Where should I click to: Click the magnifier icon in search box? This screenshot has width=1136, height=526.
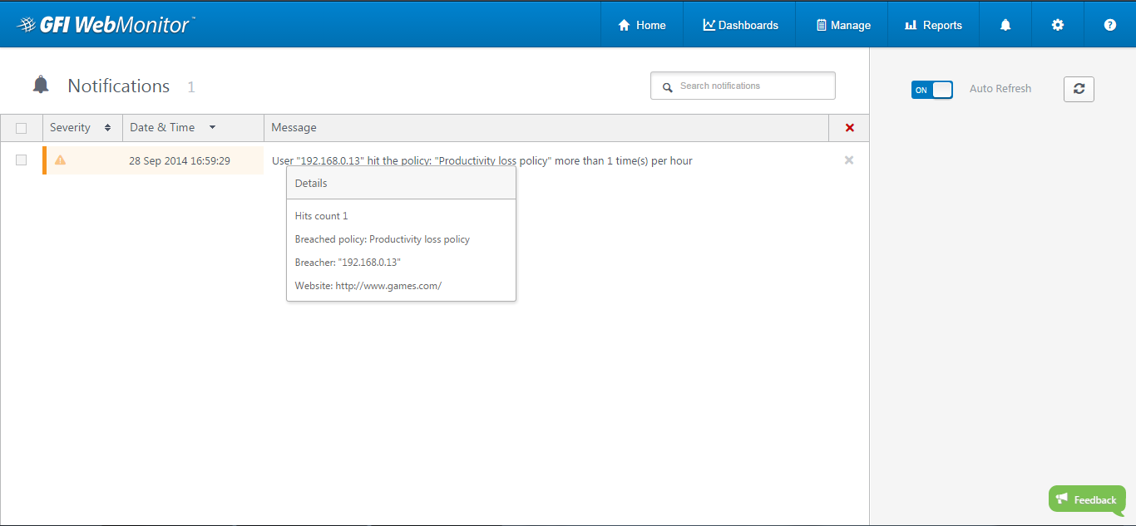[667, 86]
